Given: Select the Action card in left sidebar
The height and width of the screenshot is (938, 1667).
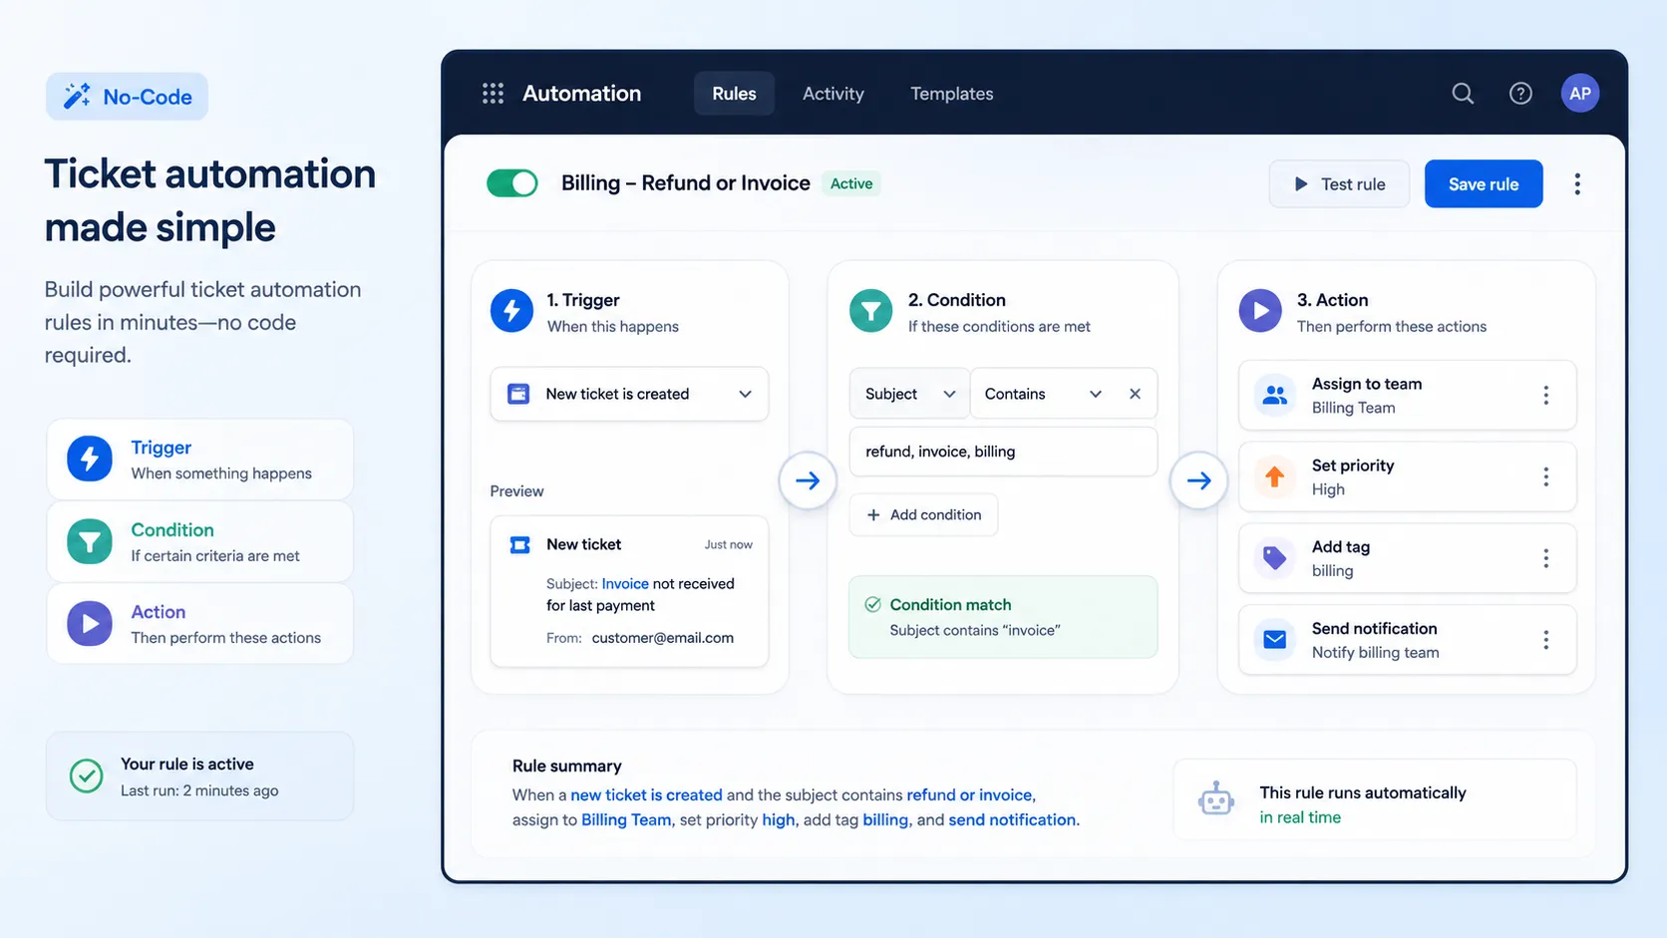Looking at the screenshot, I should pos(199,624).
